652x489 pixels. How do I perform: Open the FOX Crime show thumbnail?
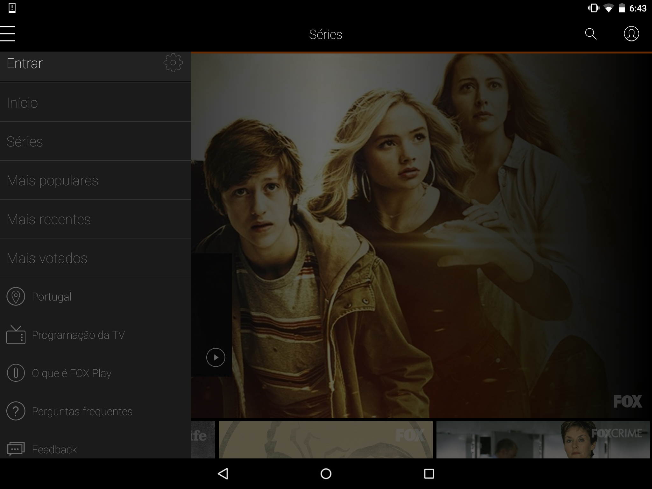pyautogui.click(x=543, y=440)
